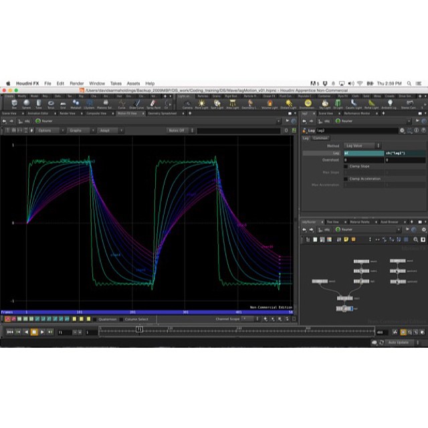Click the Auto Update button

click(399, 342)
